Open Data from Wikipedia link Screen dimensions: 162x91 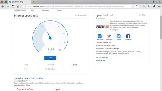105,58
